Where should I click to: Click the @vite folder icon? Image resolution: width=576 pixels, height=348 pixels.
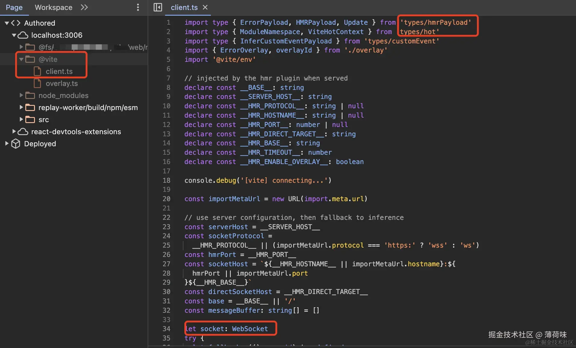tap(30, 59)
